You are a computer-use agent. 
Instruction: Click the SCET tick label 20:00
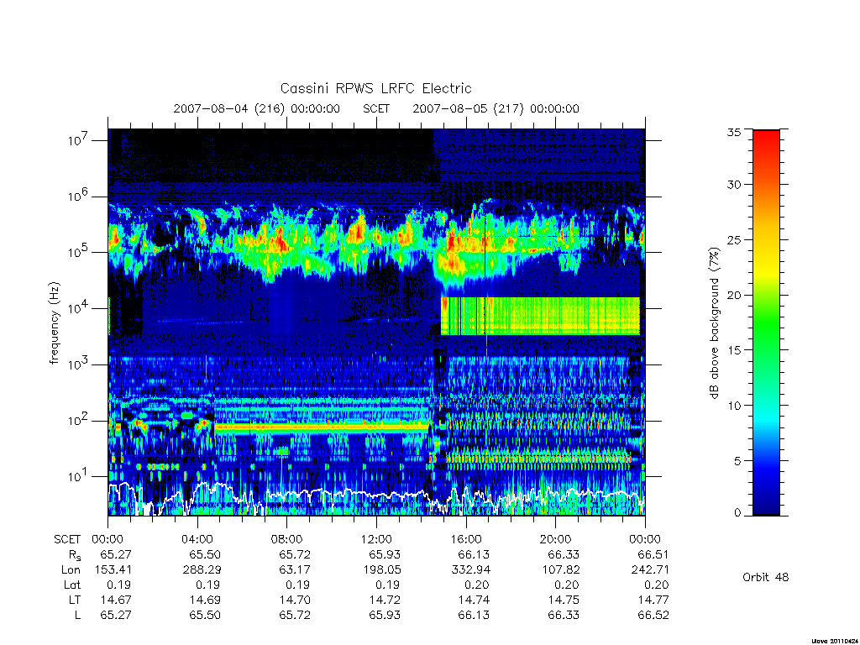tap(556, 539)
